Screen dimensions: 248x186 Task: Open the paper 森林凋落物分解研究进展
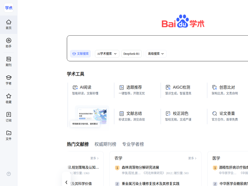(140, 167)
